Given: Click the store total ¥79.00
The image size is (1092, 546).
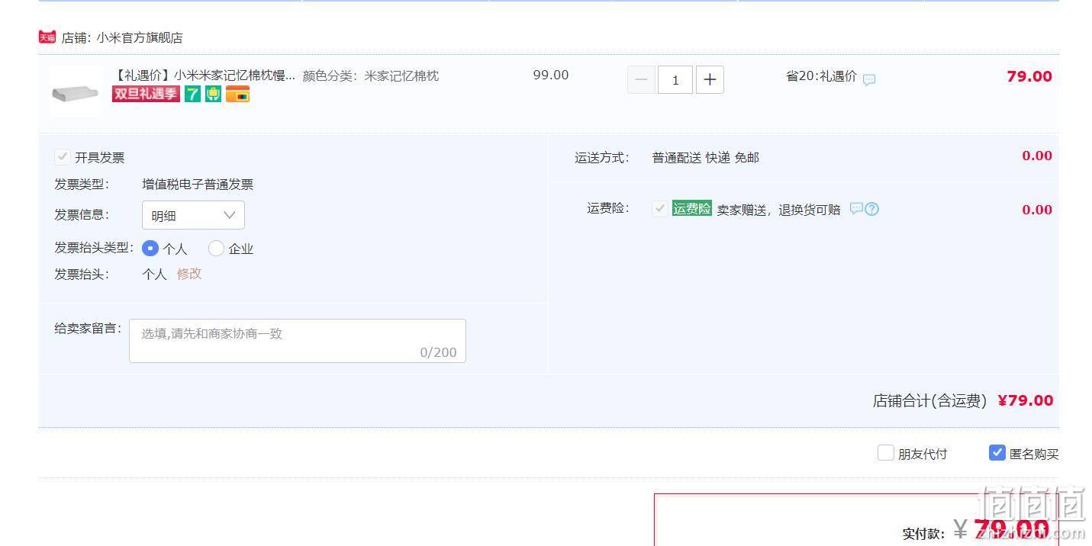Looking at the screenshot, I should (1026, 400).
